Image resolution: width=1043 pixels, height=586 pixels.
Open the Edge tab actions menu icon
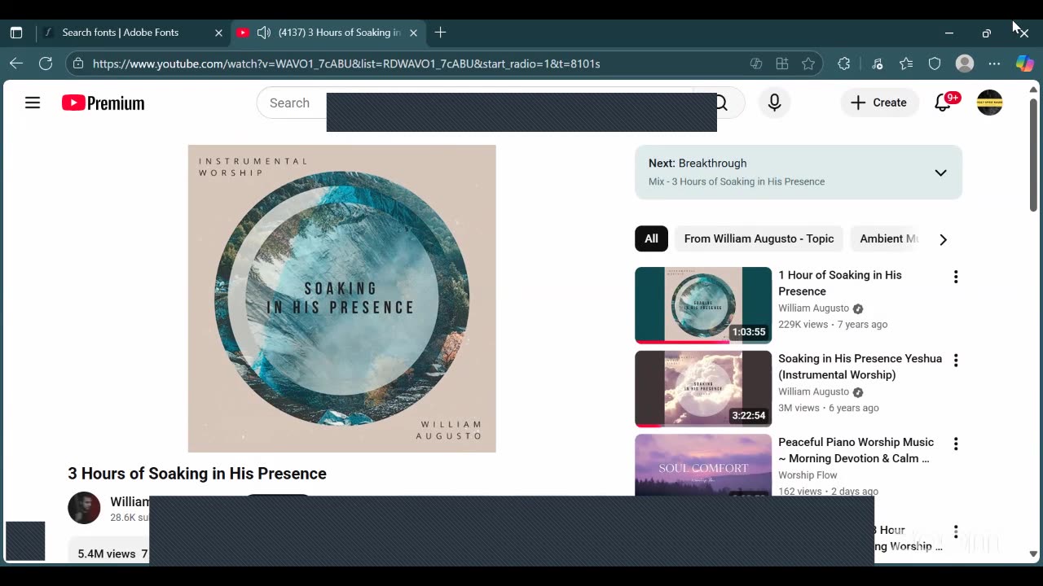pyautogui.click(x=16, y=33)
